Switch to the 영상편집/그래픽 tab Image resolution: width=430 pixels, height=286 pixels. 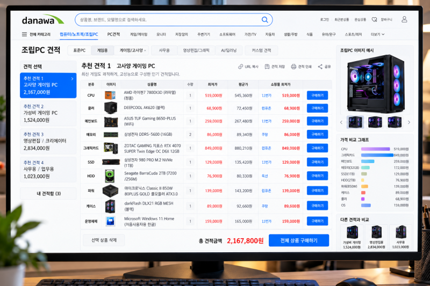pyautogui.click(x=196, y=50)
